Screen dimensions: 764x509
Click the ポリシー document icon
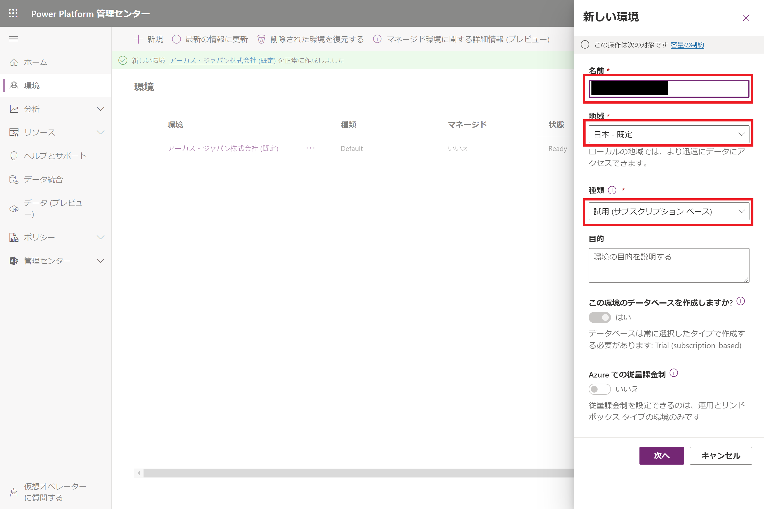pos(14,237)
